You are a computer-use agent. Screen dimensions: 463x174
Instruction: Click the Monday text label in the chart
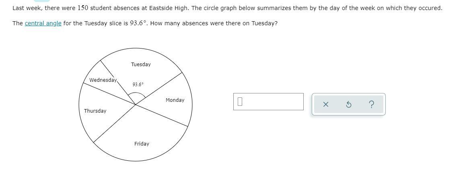tap(175, 100)
